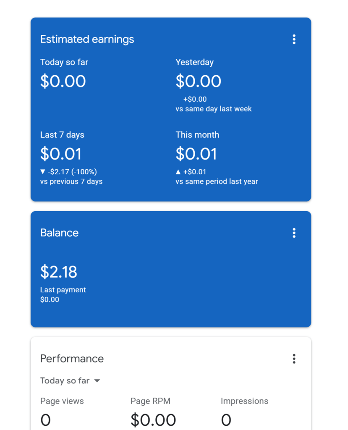Expand the 'Today so far' period dropdown

pyautogui.click(x=70, y=380)
